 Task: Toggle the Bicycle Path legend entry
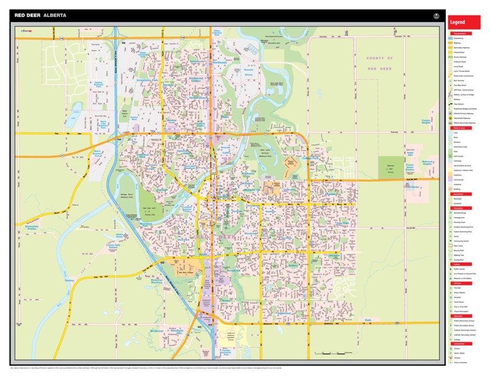pos(450,251)
